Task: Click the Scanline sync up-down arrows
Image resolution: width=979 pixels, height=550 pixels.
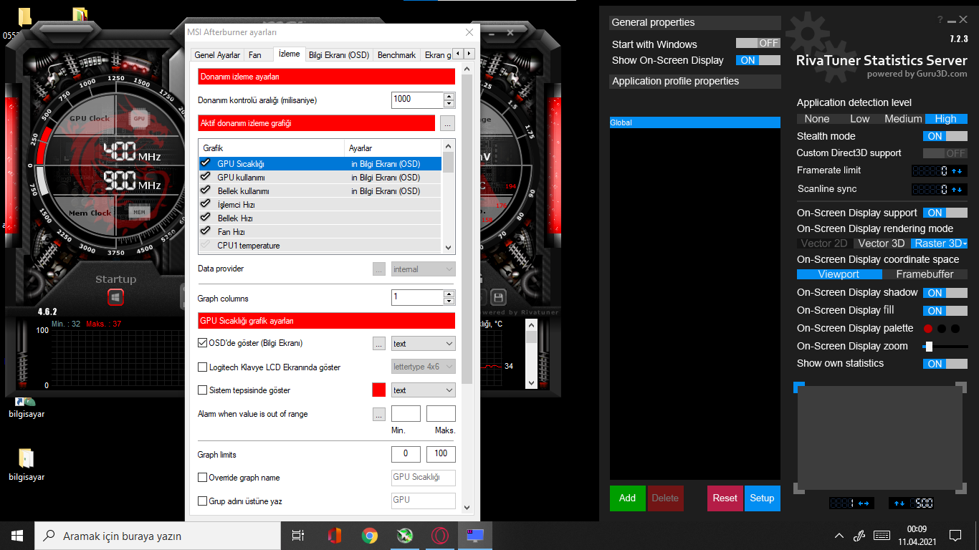Action: pos(957,190)
